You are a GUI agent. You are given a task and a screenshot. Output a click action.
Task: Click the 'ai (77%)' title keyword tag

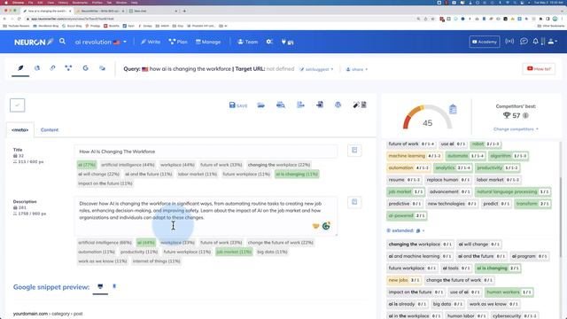tap(87, 165)
